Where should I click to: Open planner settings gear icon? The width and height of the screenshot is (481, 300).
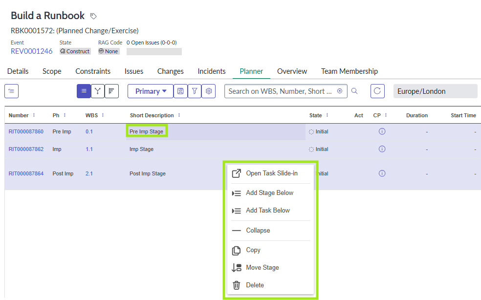(x=209, y=91)
